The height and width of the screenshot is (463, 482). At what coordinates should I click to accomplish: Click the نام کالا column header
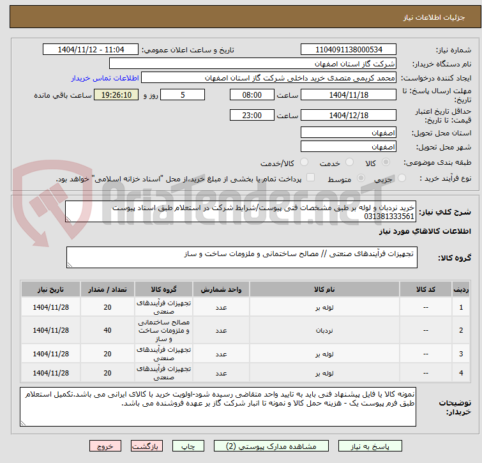[x=324, y=289]
